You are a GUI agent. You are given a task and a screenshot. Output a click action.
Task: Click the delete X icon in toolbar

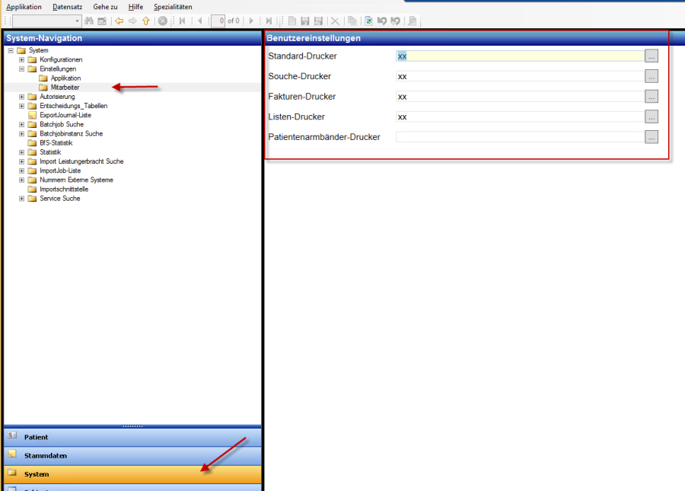pyautogui.click(x=335, y=21)
